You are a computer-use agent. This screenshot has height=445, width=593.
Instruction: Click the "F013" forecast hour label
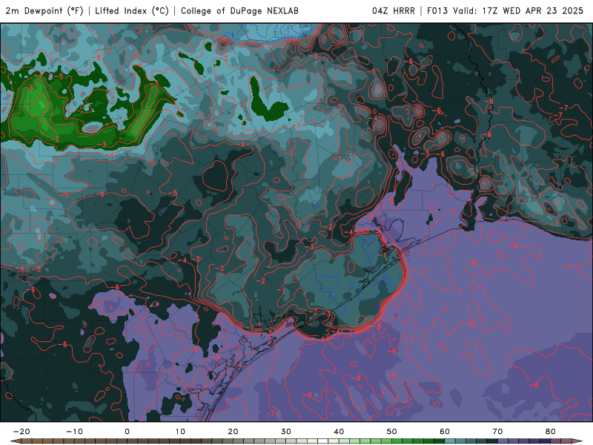437,10
